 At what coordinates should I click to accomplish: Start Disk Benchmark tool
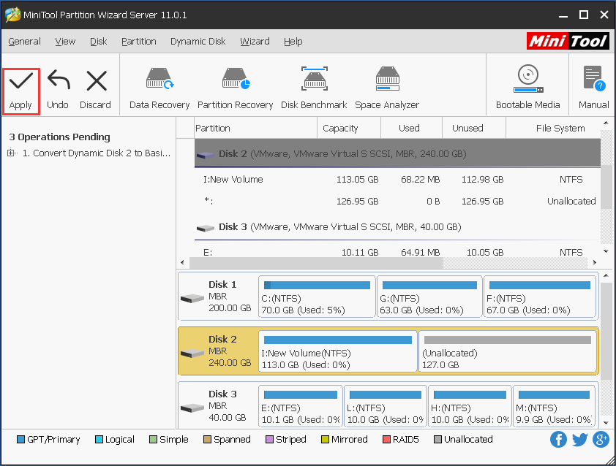(x=314, y=88)
